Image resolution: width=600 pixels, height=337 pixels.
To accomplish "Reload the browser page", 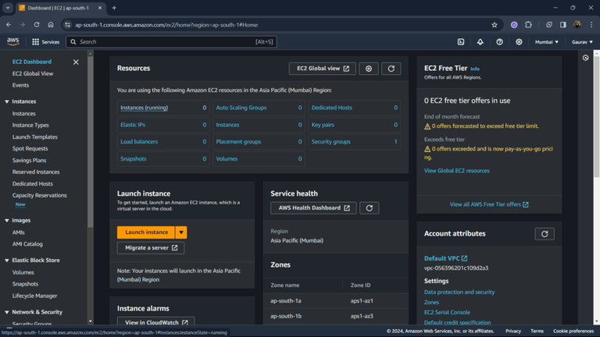I will click(x=37, y=25).
